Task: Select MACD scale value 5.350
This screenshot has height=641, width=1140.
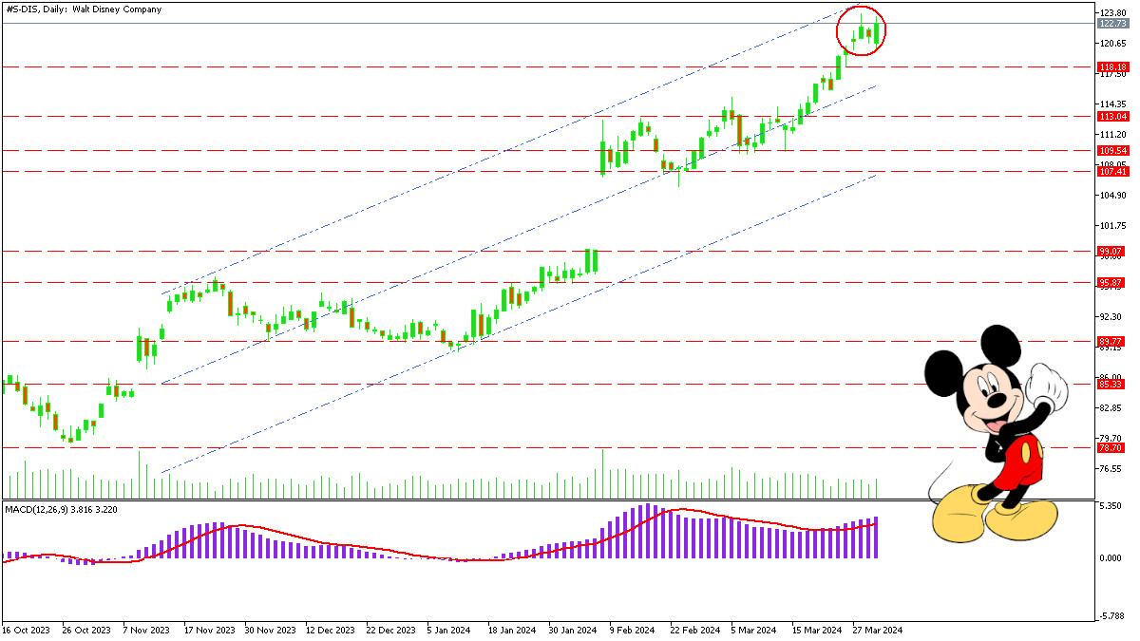Action: tap(1111, 507)
